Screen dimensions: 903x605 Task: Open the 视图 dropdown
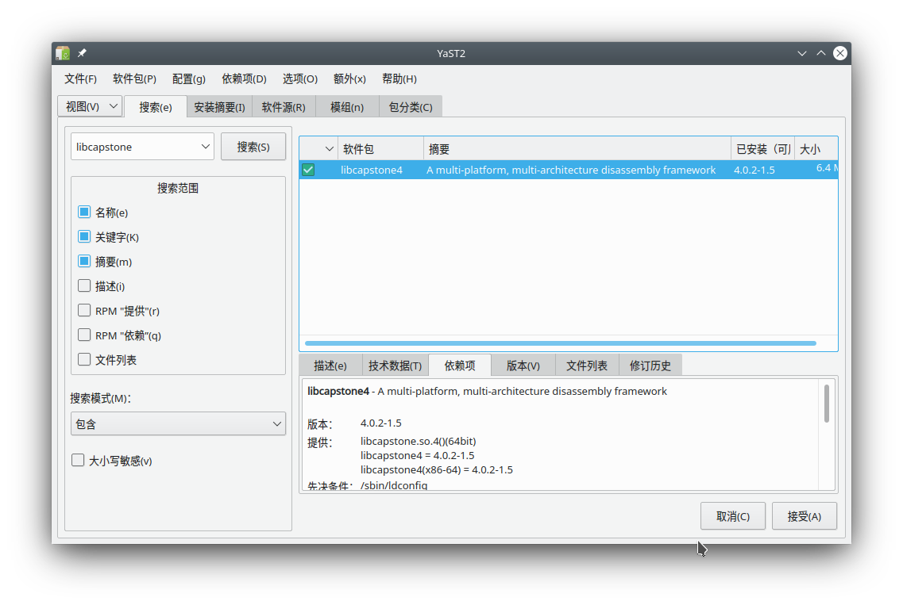click(x=90, y=105)
